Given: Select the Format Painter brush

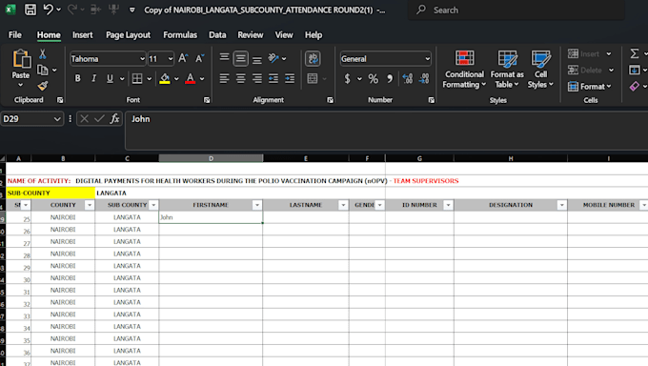Looking at the screenshot, I should 43,86.
